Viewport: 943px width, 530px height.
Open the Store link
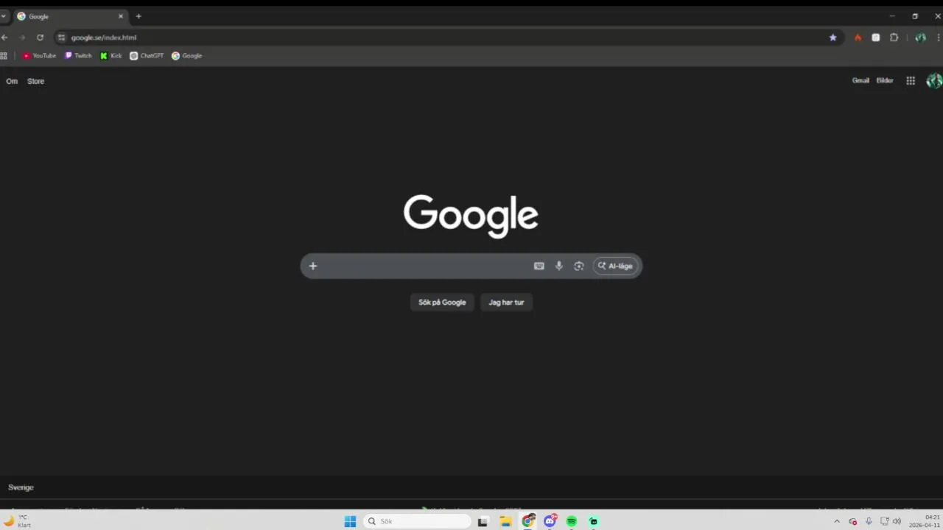coord(36,81)
